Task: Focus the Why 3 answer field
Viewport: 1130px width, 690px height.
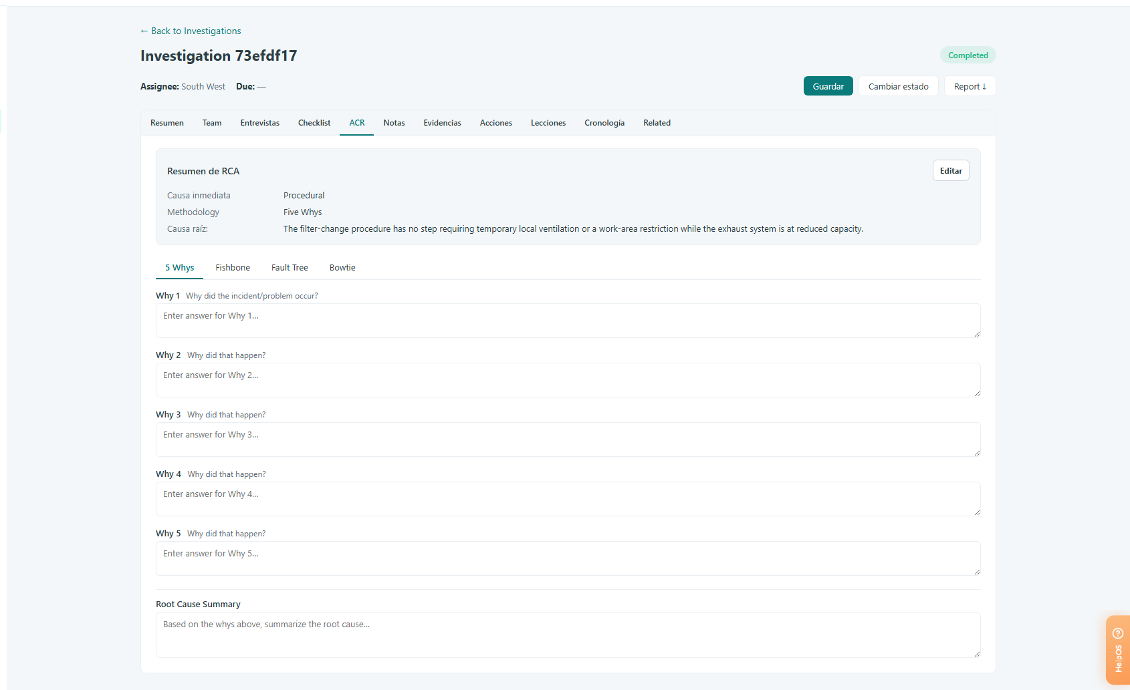Action: [x=568, y=440]
